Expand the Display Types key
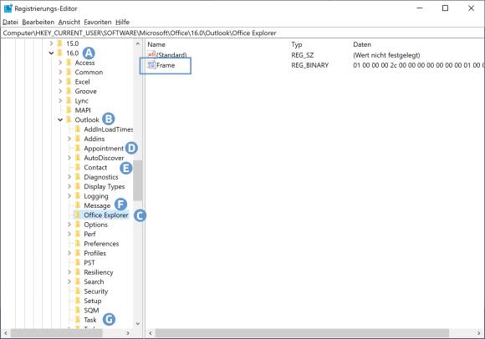The height and width of the screenshot is (339, 485). (x=69, y=186)
